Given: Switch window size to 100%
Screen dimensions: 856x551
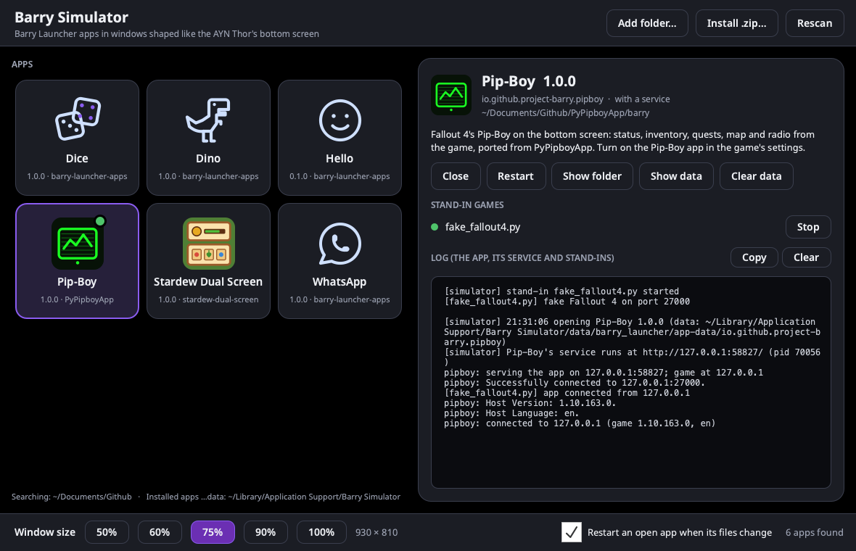Looking at the screenshot, I should 321,532.
